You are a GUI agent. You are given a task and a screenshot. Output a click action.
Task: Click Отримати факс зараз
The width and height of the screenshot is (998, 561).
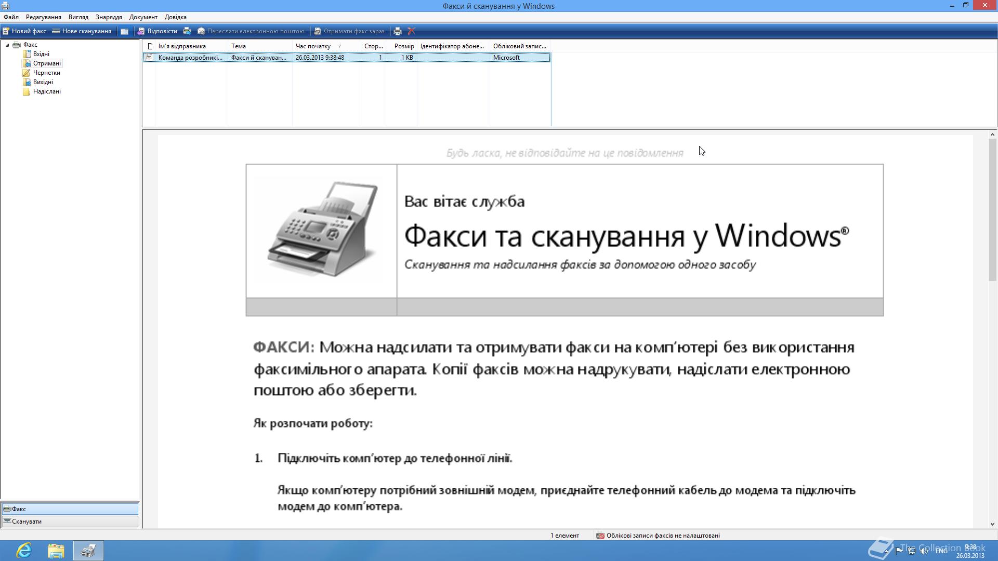pos(349,31)
